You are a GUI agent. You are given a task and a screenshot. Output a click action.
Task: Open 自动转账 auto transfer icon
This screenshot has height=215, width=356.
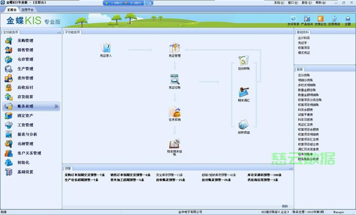(244, 61)
